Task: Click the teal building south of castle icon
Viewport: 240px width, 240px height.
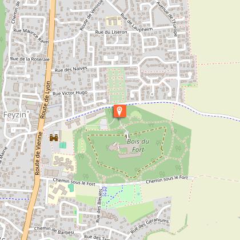Action: [63, 145]
